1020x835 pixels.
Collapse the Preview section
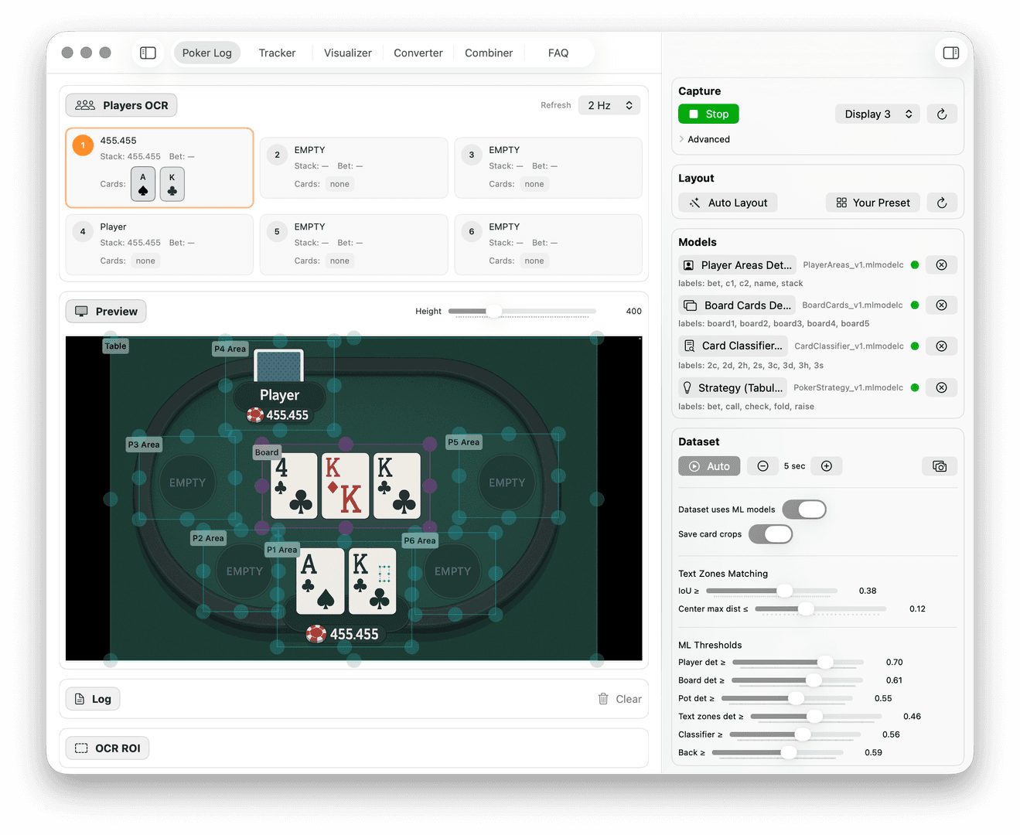tap(106, 311)
